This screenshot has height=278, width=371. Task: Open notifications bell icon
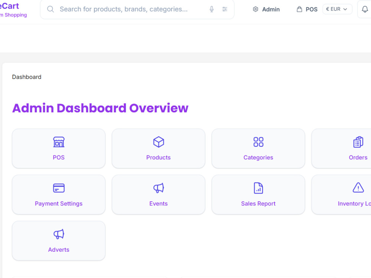point(365,9)
